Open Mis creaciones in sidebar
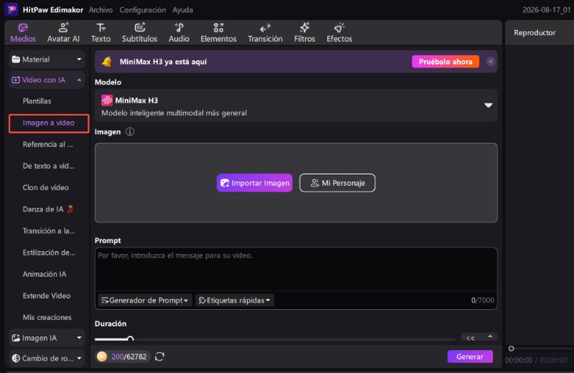Image resolution: width=574 pixels, height=373 pixels. point(47,317)
